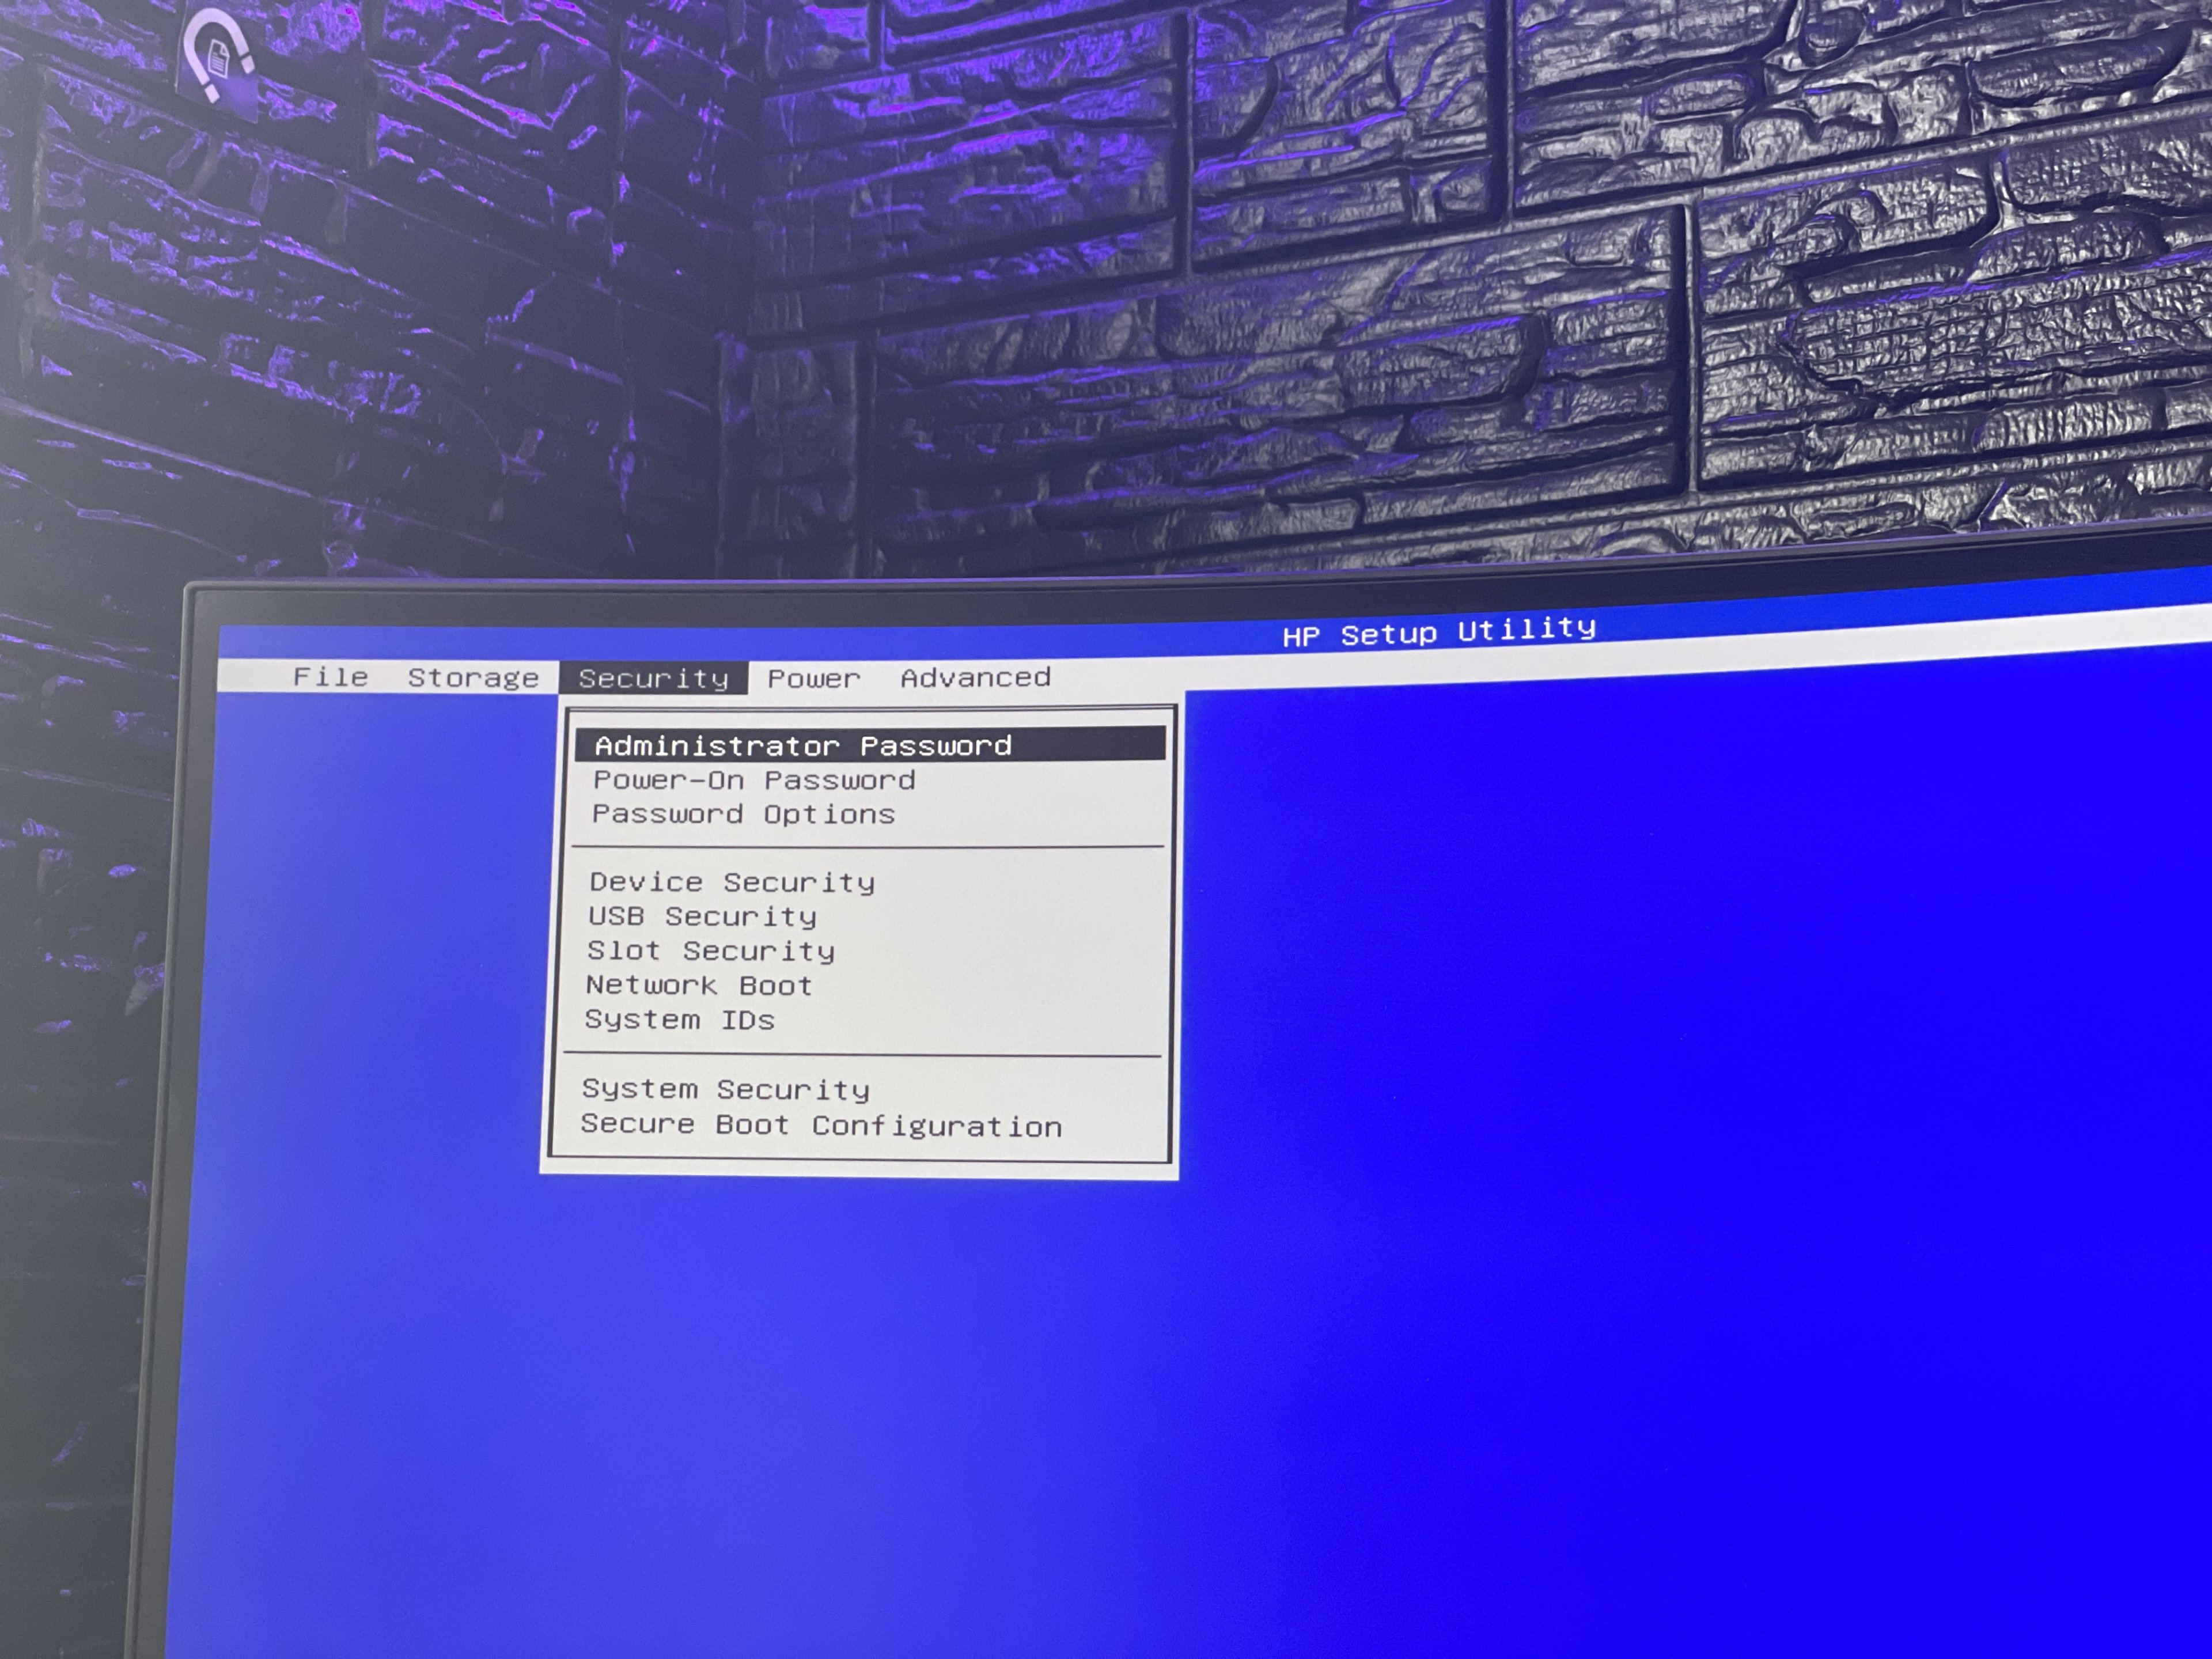
Task: Open Secure Boot Configuration
Action: pyautogui.click(x=821, y=1125)
